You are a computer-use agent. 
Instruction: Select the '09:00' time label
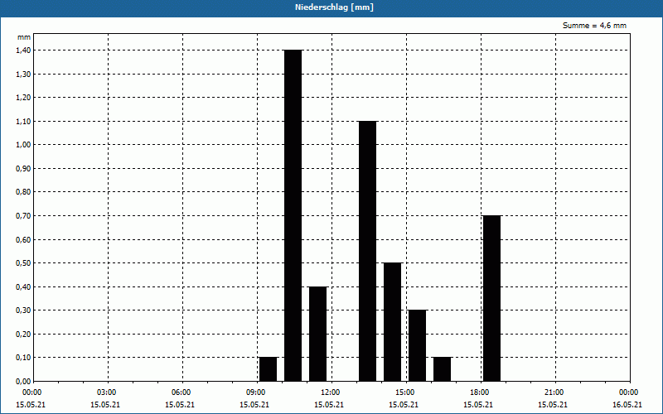(257, 392)
